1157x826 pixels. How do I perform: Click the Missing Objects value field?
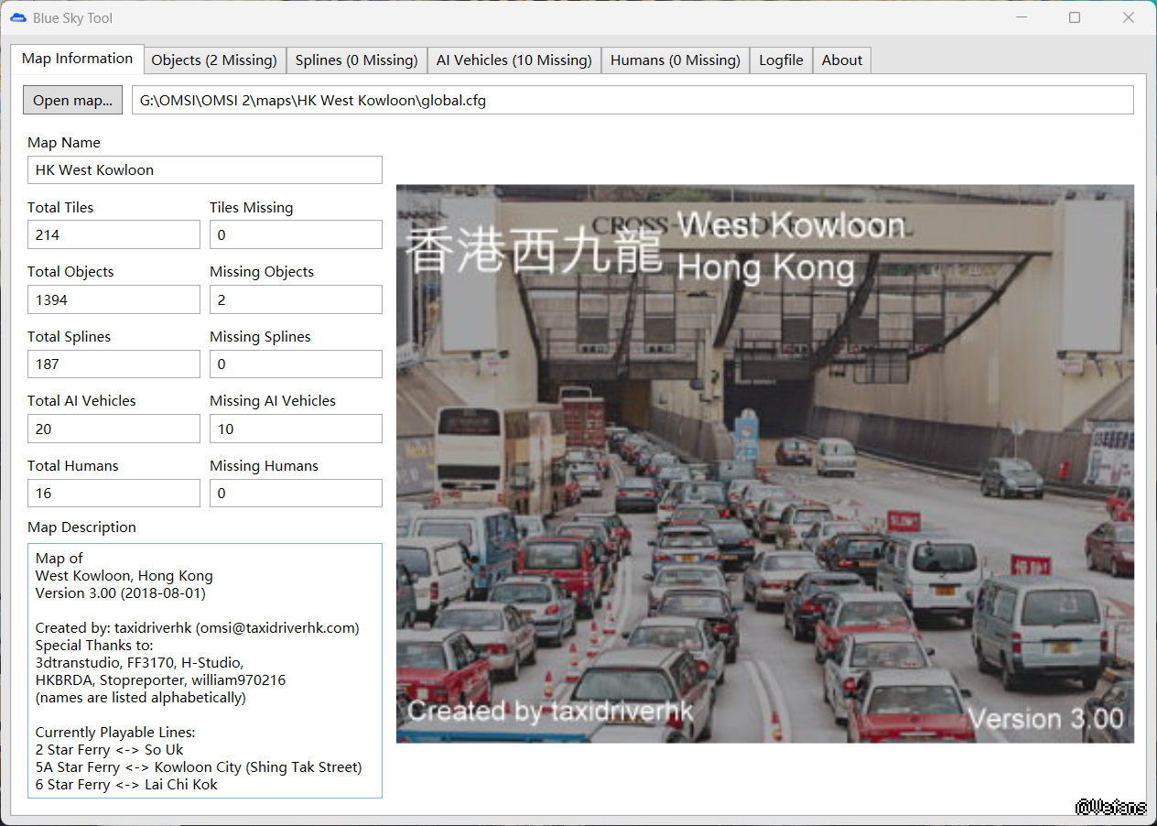point(296,300)
